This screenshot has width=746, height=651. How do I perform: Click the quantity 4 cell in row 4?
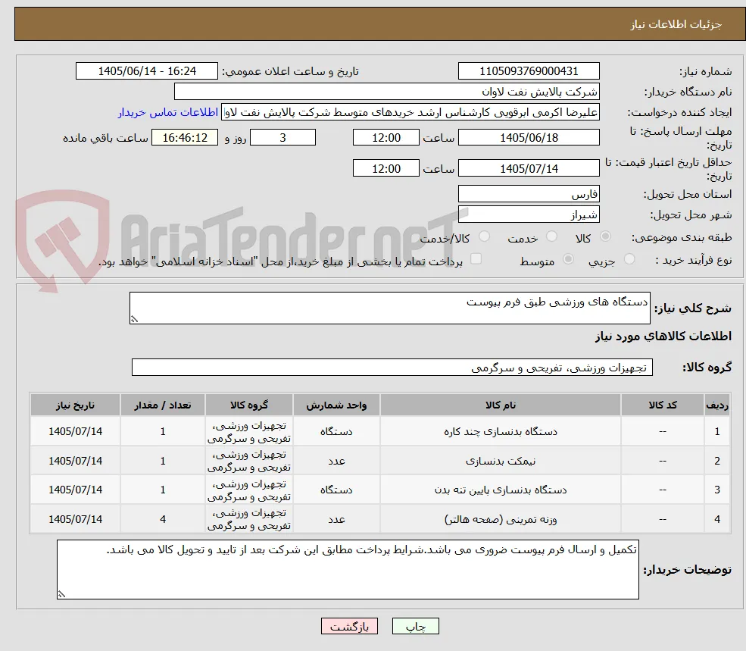pyautogui.click(x=163, y=519)
